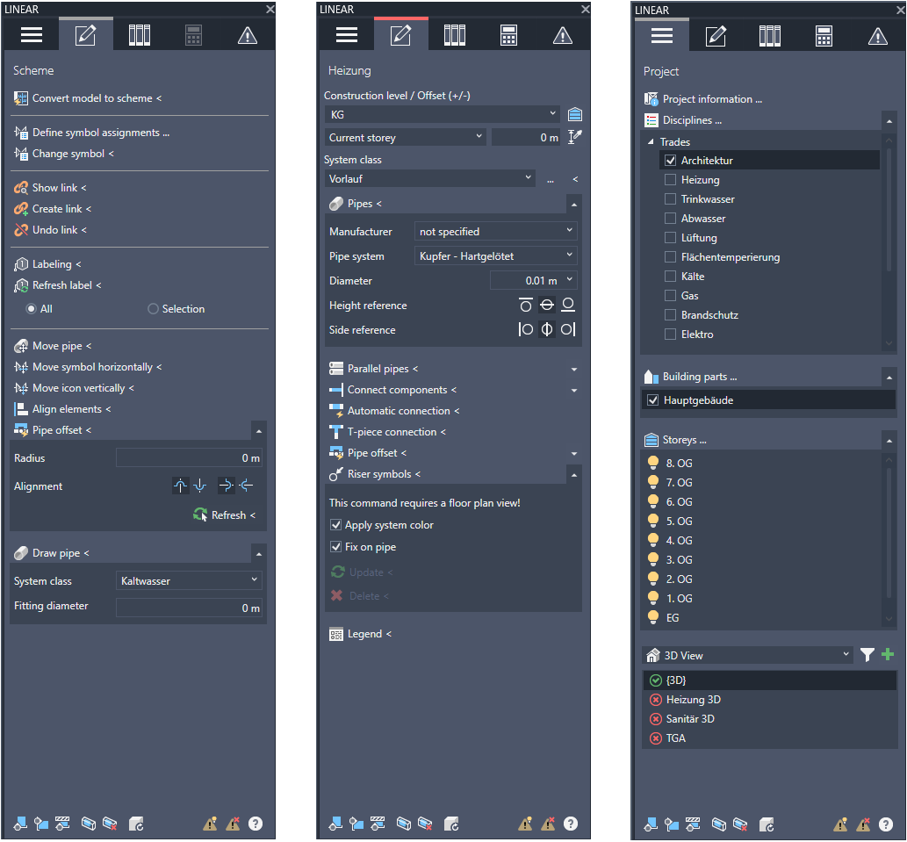This screenshot has height=842, width=907.
Task: Click the storey icon beside the KG dropdown
Action: coord(575,114)
